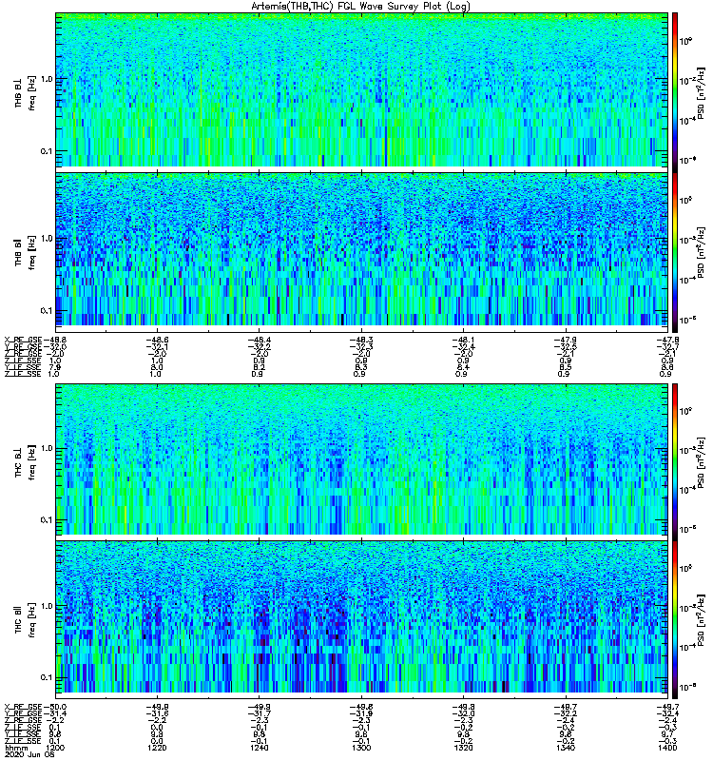Image resolution: width=713 pixels, height=761 pixels.
Task: Click the date label '2020 Jun 08'
Action: [x=29, y=755]
